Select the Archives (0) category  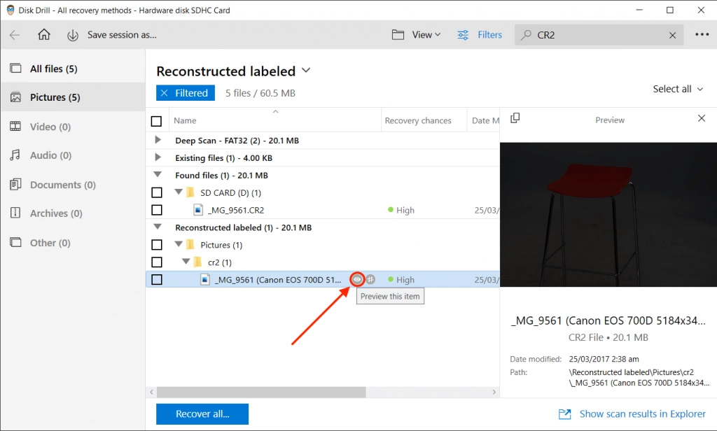point(73,213)
